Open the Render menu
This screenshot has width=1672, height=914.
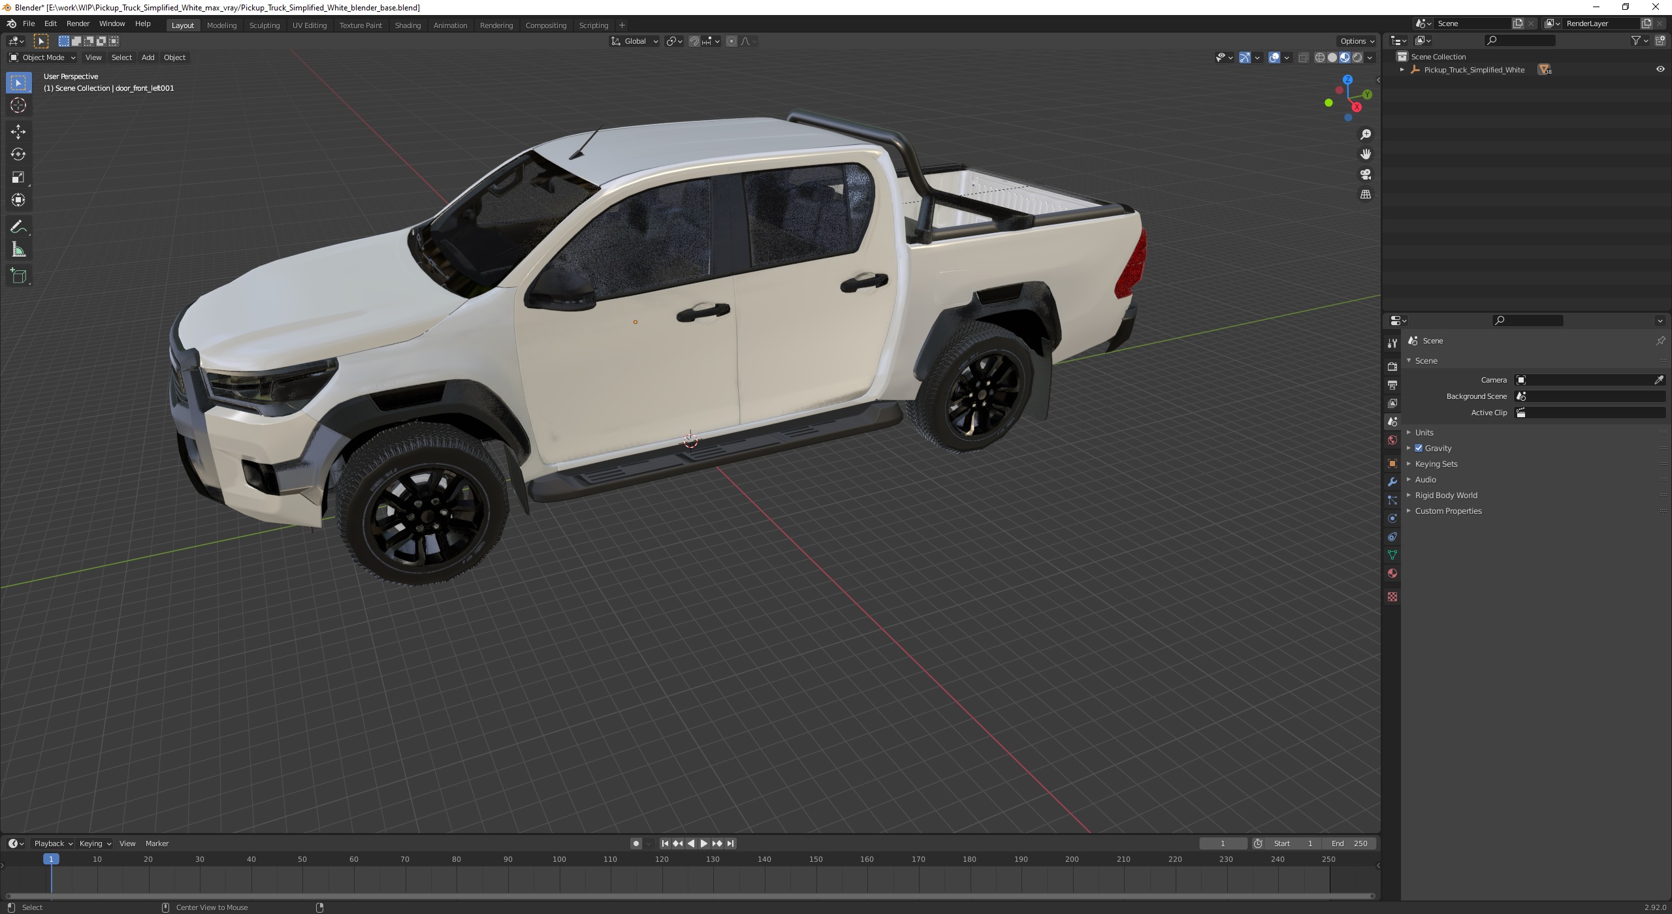click(x=78, y=24)
